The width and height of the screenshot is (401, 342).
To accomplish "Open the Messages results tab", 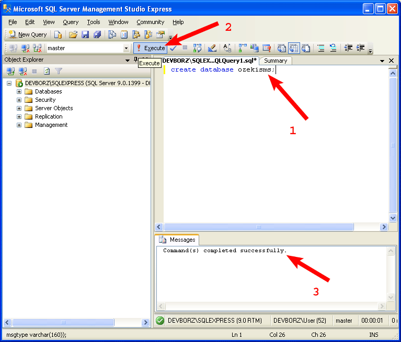I will coord(177,240).
